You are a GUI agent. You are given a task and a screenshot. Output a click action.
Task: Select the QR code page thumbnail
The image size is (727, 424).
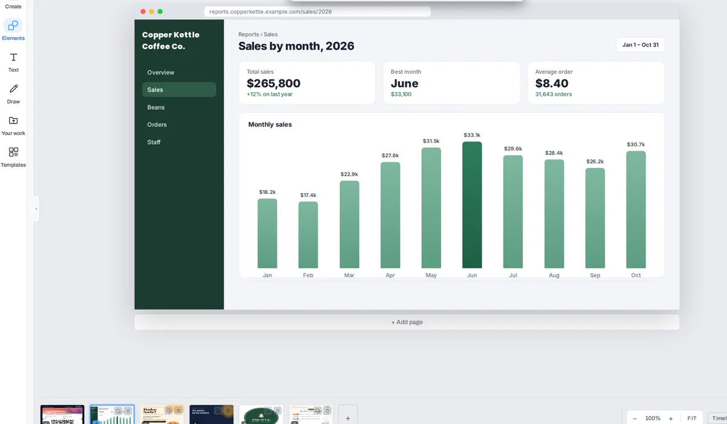point(62,415)
